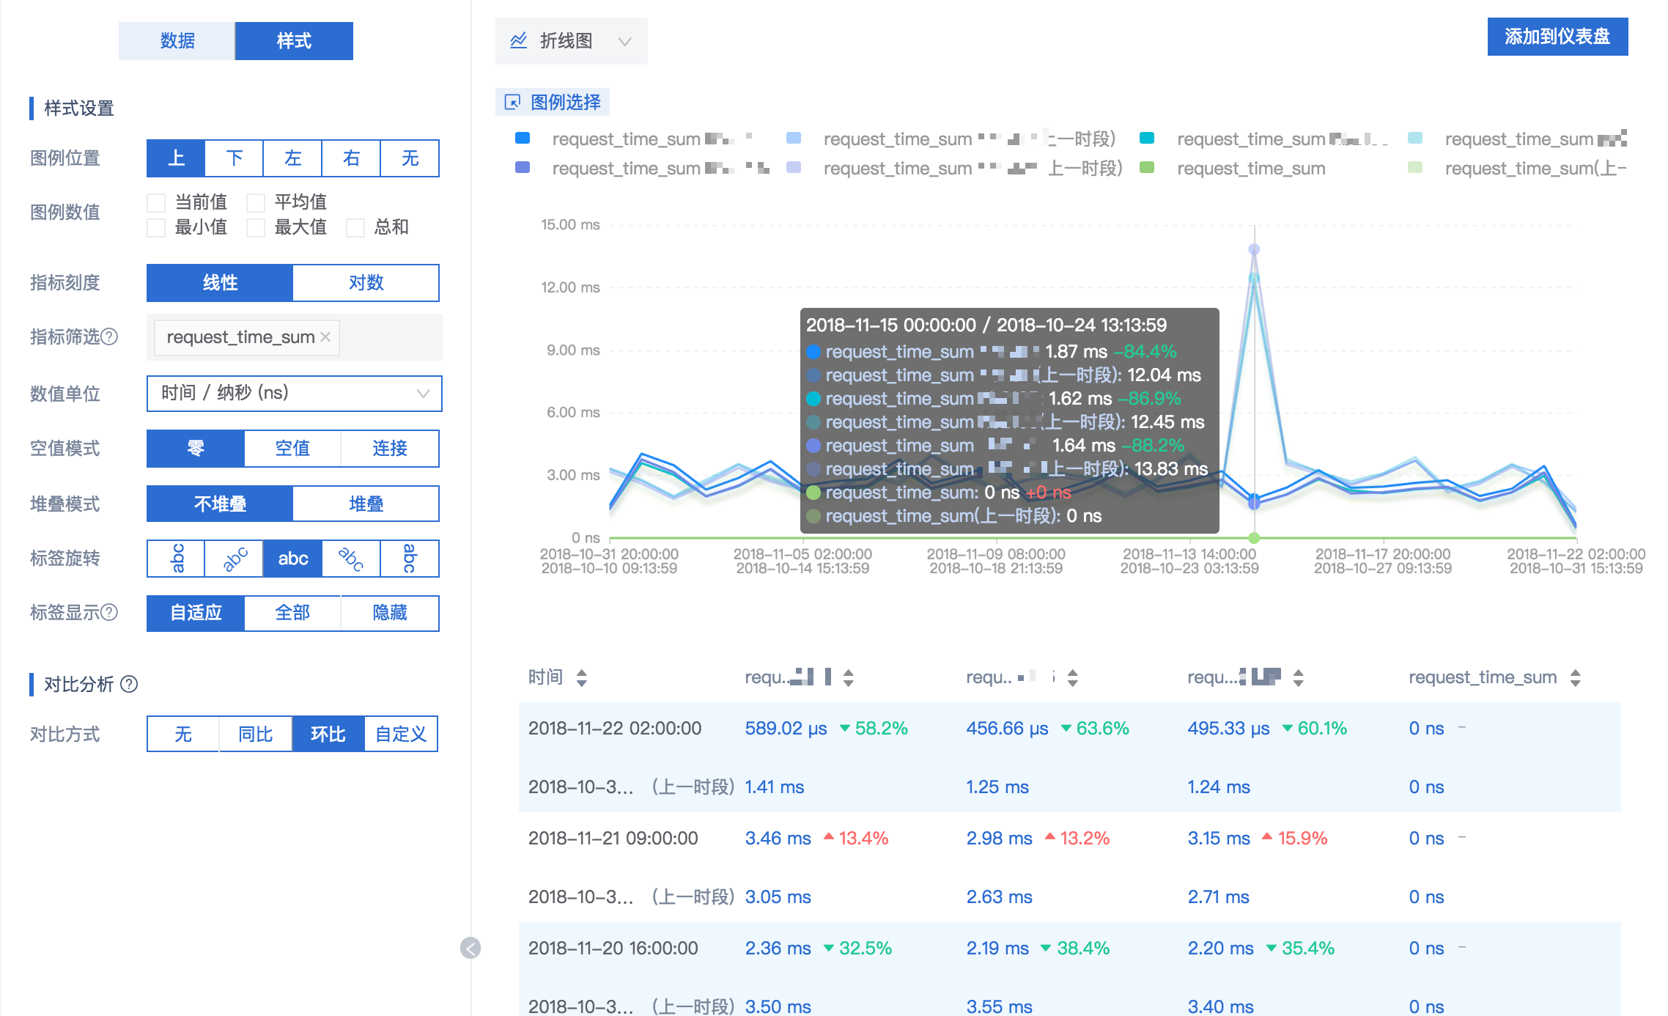Image resolution: width=1668 pixels, height=1016 pixels.
Task: Check the 平均值 legend value box
Action: click(256, 202)
